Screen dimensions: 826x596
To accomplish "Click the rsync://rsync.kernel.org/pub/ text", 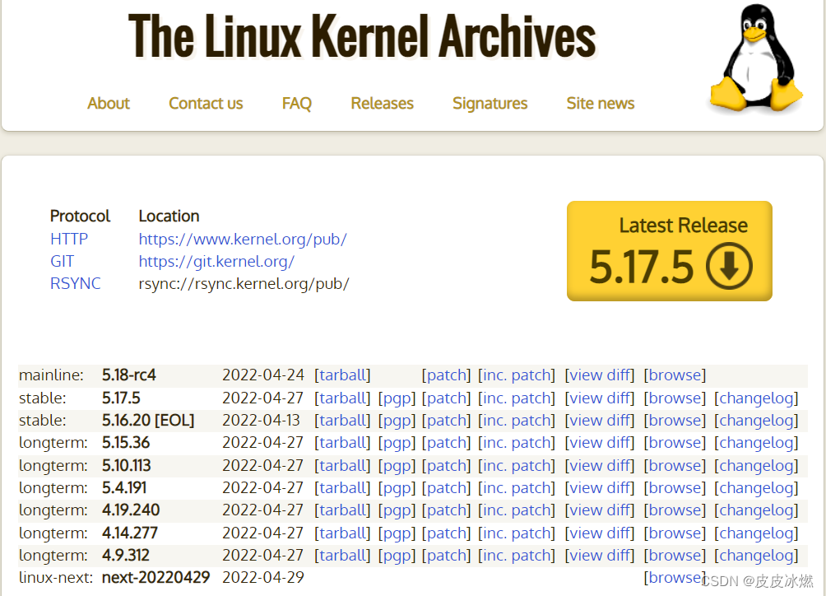I will pos(244,283).
